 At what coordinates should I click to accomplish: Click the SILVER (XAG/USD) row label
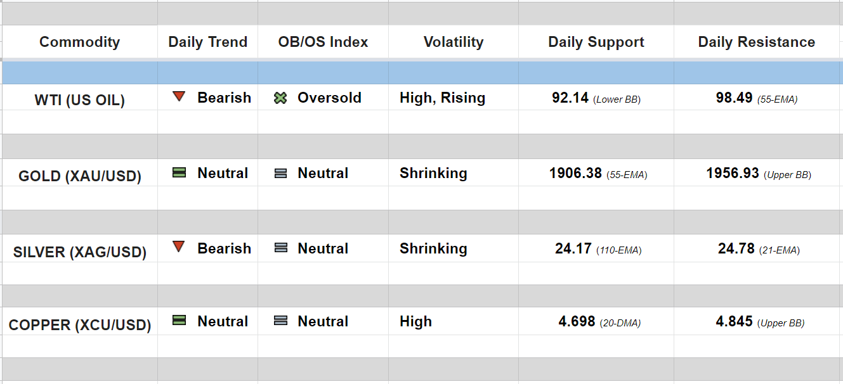[x=79, y=252]
